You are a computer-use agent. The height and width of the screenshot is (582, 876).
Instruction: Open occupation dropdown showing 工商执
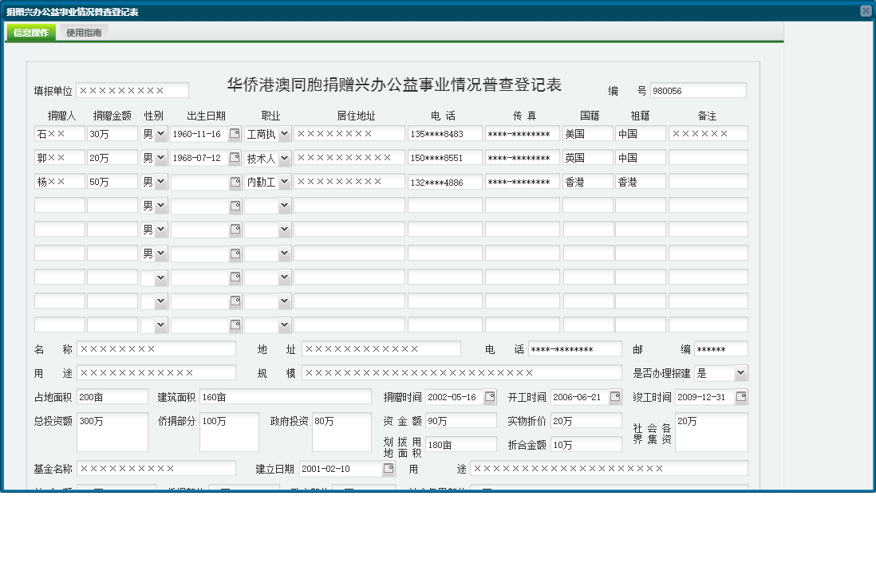point(284,134)
